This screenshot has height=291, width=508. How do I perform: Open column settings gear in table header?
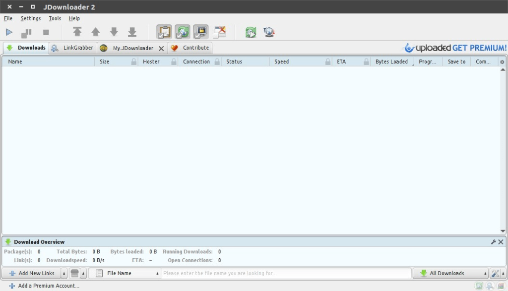click(502, 62)
